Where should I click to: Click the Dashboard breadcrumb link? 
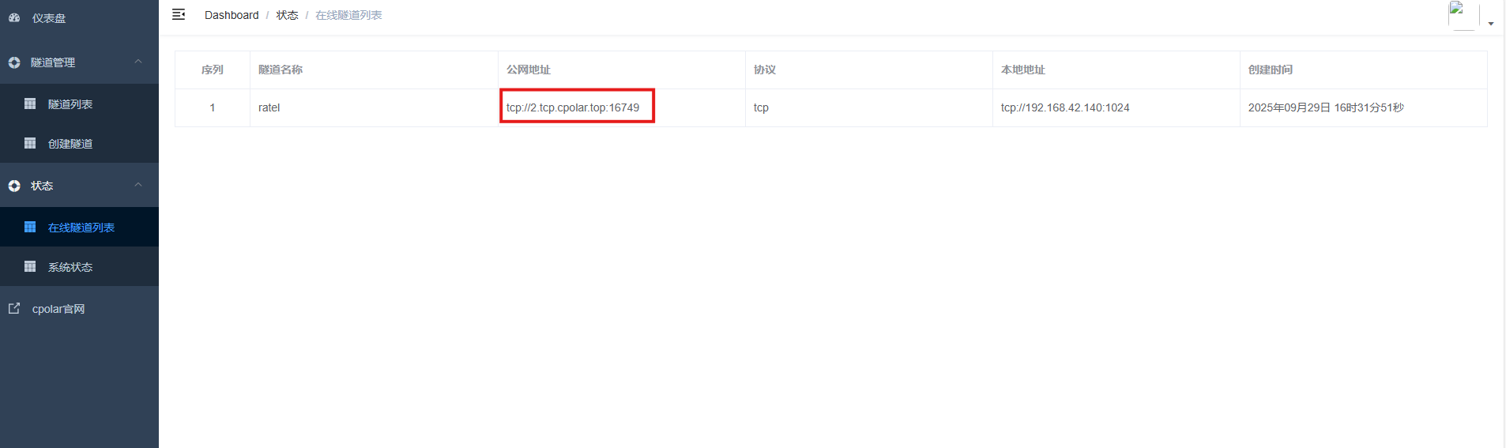[232, 15]
